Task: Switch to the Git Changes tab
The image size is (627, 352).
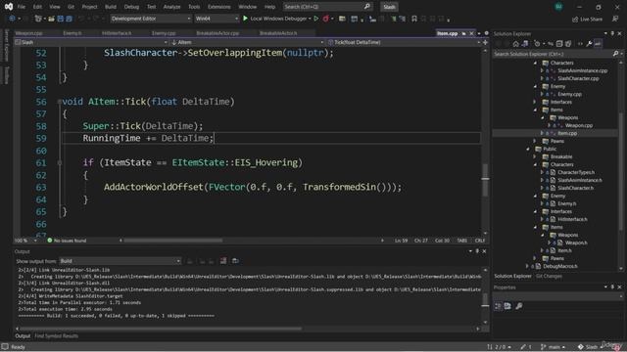Action: click(x=549, y=276)
